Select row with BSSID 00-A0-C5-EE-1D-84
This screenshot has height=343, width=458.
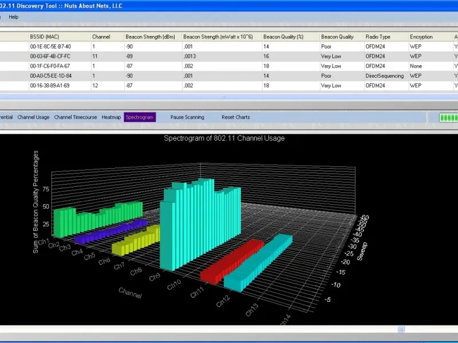point(229,76)
